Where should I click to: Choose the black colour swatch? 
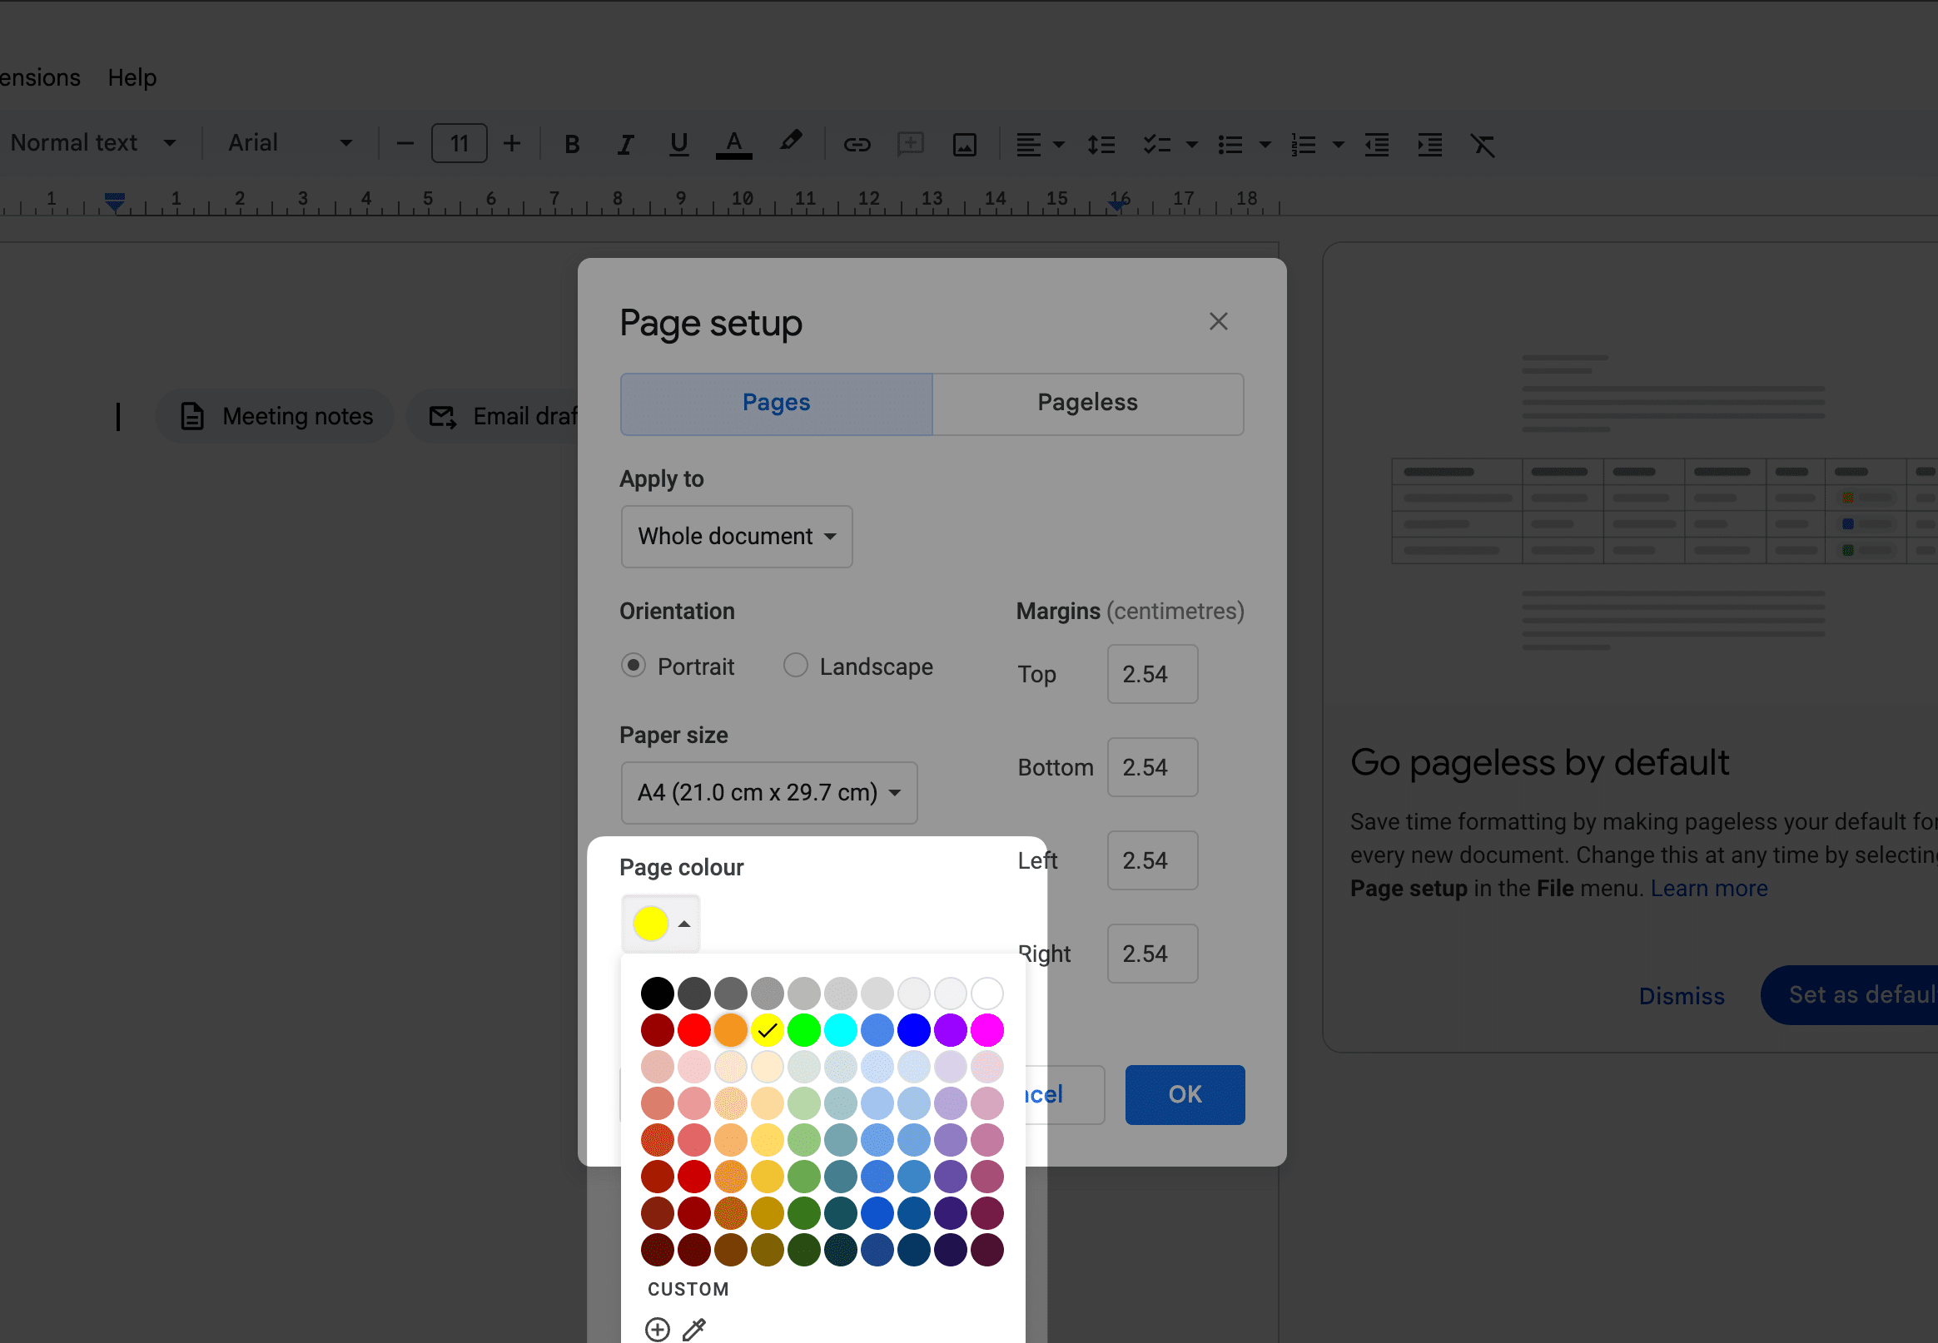tap(657, 993)
